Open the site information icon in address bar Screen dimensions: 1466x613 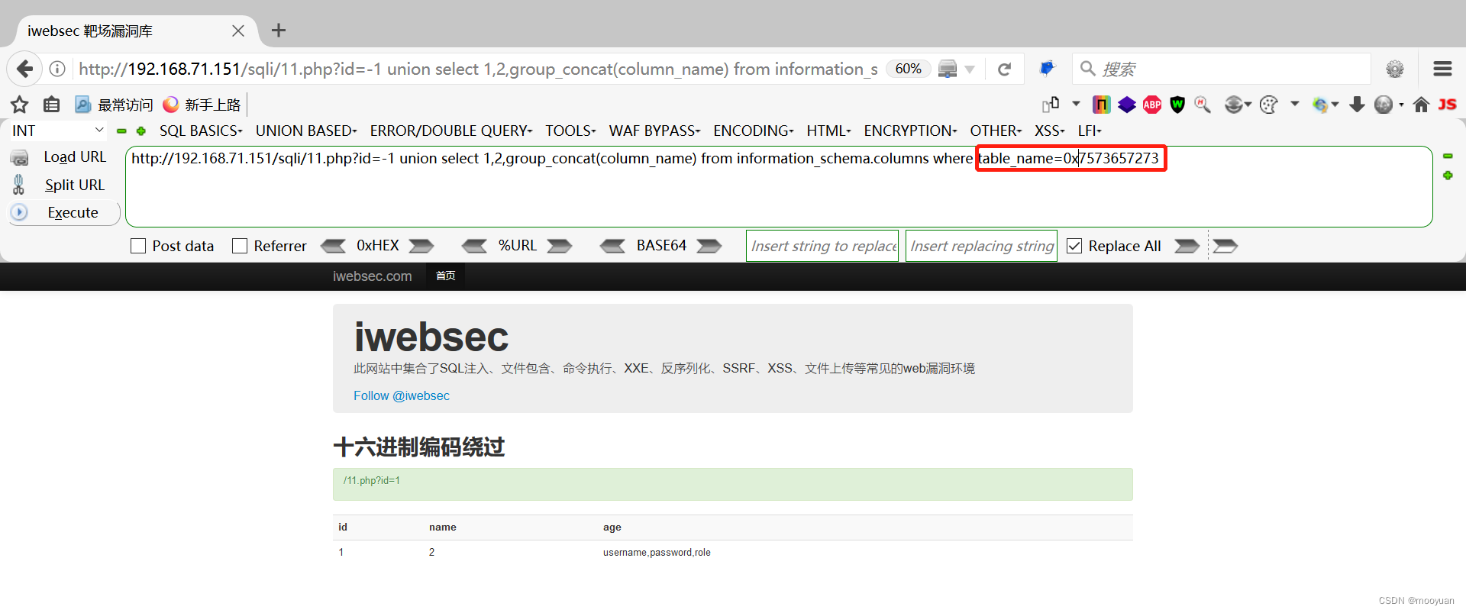tap(57, 69)
